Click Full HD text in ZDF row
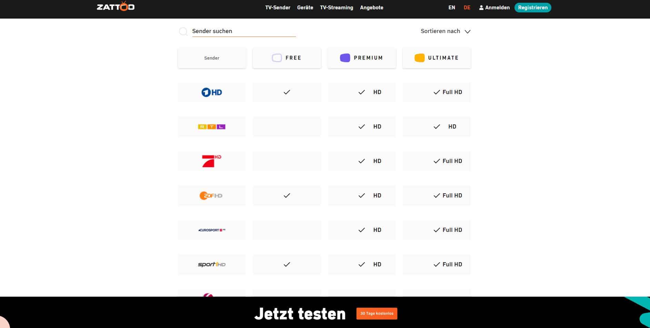650x328 pixels. [452, 196]
